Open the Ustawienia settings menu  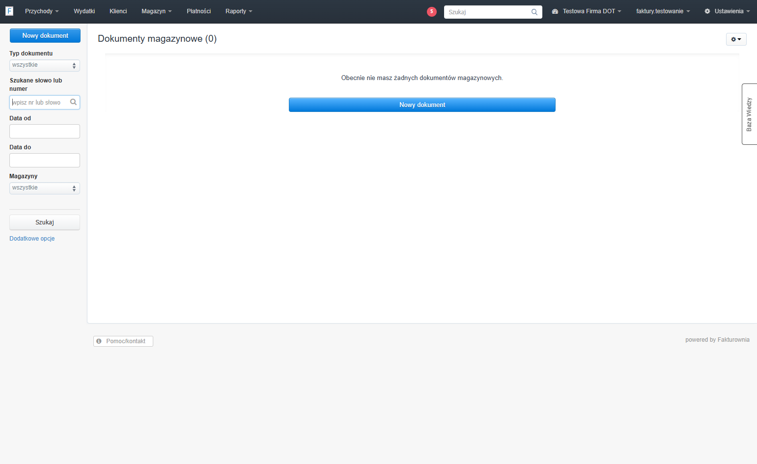(x=727, y=11)
